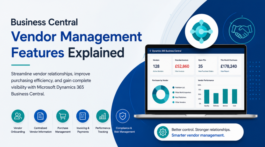Click the Performance Tracking label

[103, 130]
